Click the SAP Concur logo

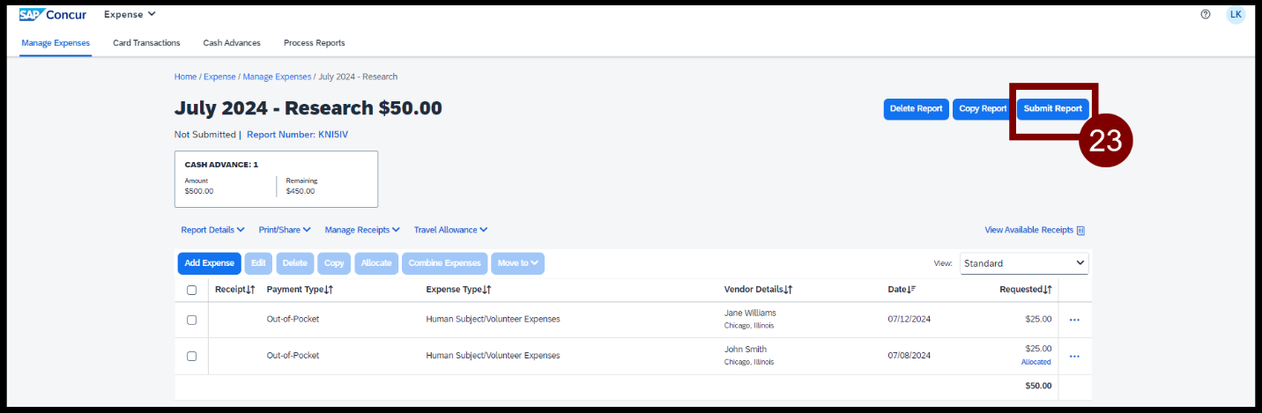point(52,14)
